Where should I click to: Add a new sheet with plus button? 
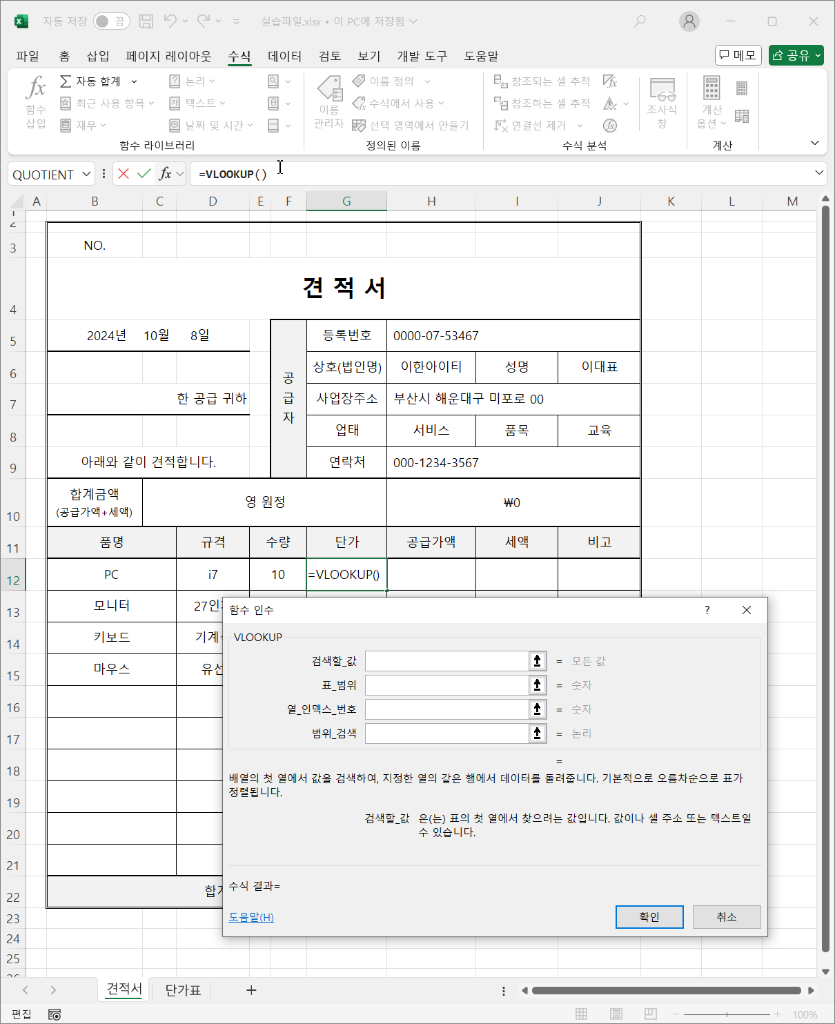(x=251, y=990)
